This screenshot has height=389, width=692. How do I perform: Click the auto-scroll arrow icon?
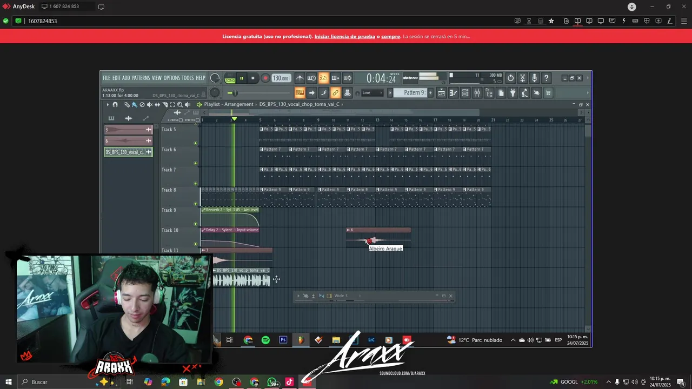[312, 92]
